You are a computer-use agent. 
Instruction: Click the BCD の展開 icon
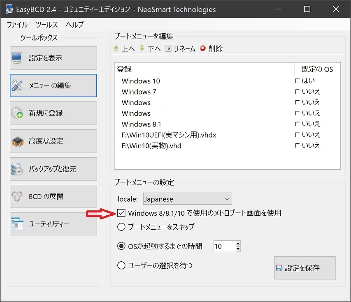pyautogui.click(x=17, y=196)
